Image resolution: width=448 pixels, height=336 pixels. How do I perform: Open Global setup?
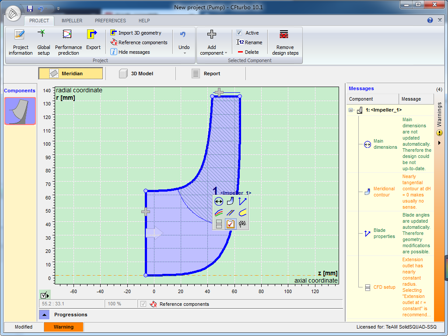pos(43,42)
